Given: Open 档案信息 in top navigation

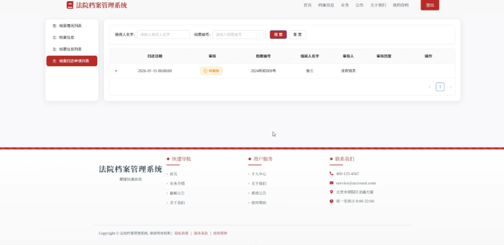Looking at the screenshot, I should click(x=326, y=5).
